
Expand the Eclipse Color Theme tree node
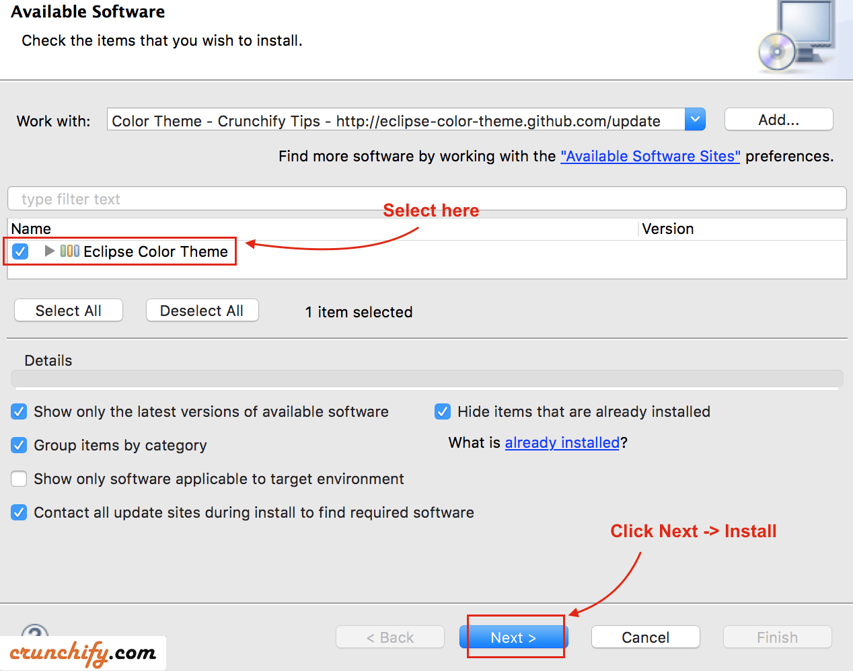click(x=49, y=251)
